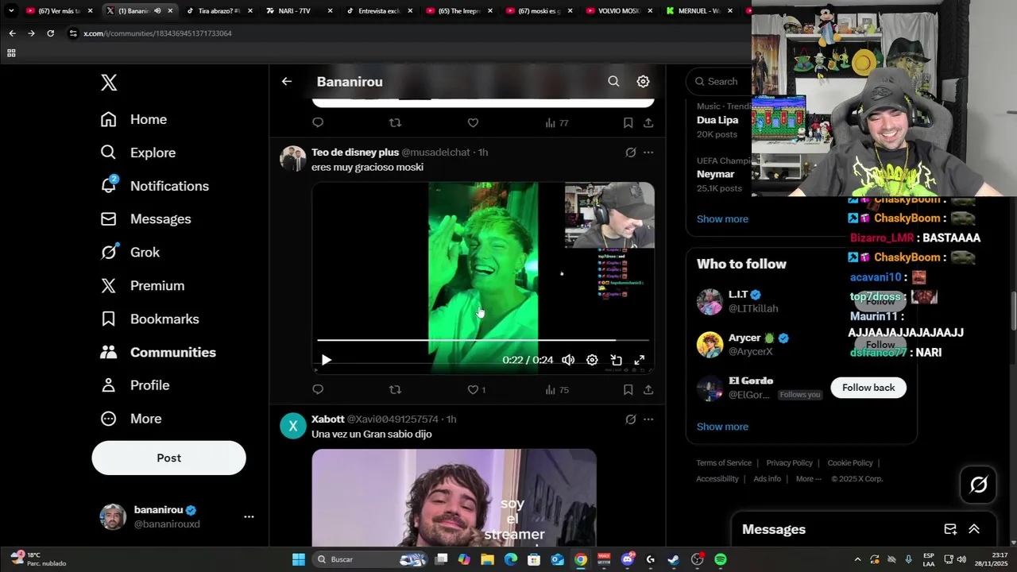
Task: Seek on the video progress bar
Action: pyautogui.click(x=483, y=340)
